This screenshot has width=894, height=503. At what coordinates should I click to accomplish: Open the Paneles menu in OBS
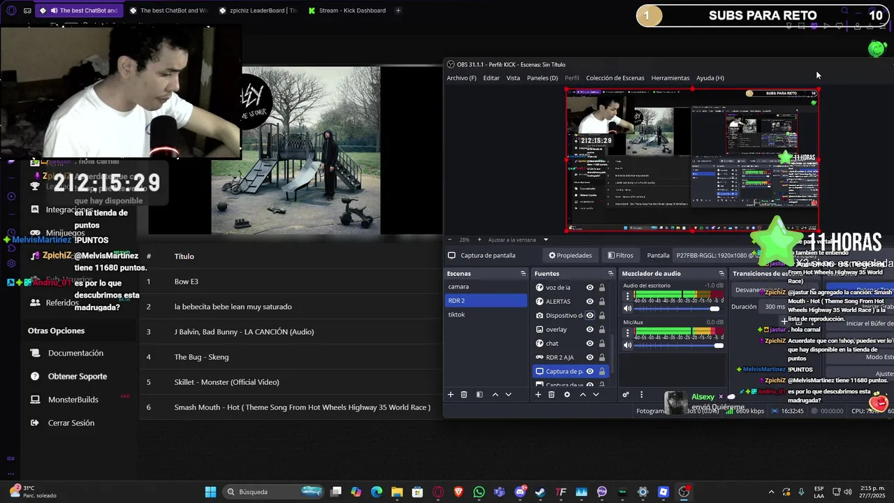(x=542, y=78)
